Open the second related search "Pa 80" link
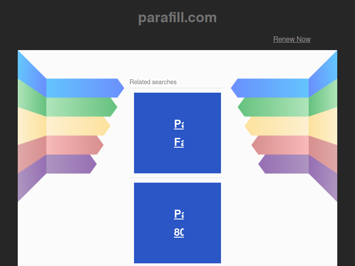Viewport: 355px width, 266px height. tap(179, 223)
